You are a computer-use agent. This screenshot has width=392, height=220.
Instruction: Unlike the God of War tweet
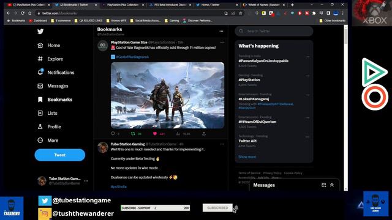point(155,134)
